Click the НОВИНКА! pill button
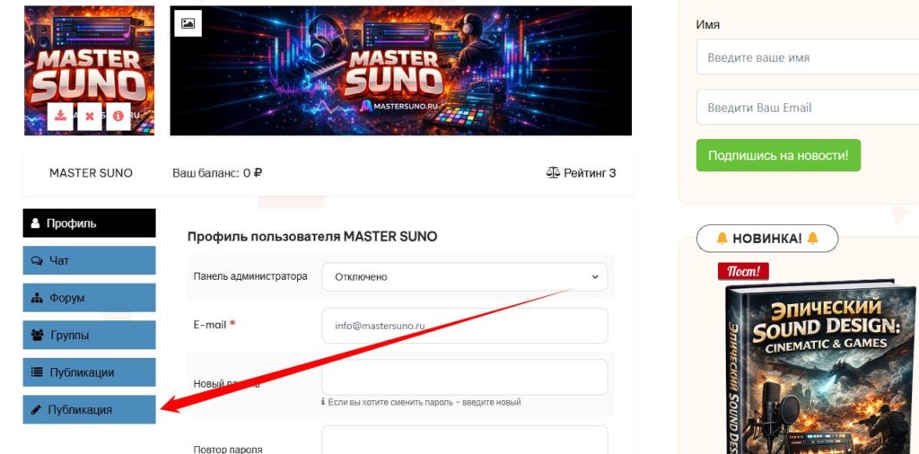This screenshot has width=919, height=454. (767, 239)
